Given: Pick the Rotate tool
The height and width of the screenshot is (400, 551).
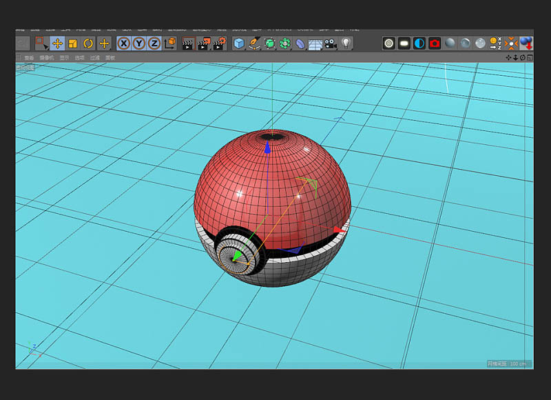Looking at the screenshot, I should click(88, 43).
